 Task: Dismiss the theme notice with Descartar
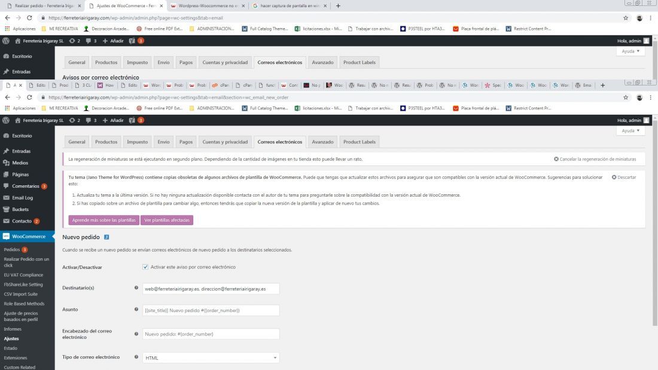(623, 177)
